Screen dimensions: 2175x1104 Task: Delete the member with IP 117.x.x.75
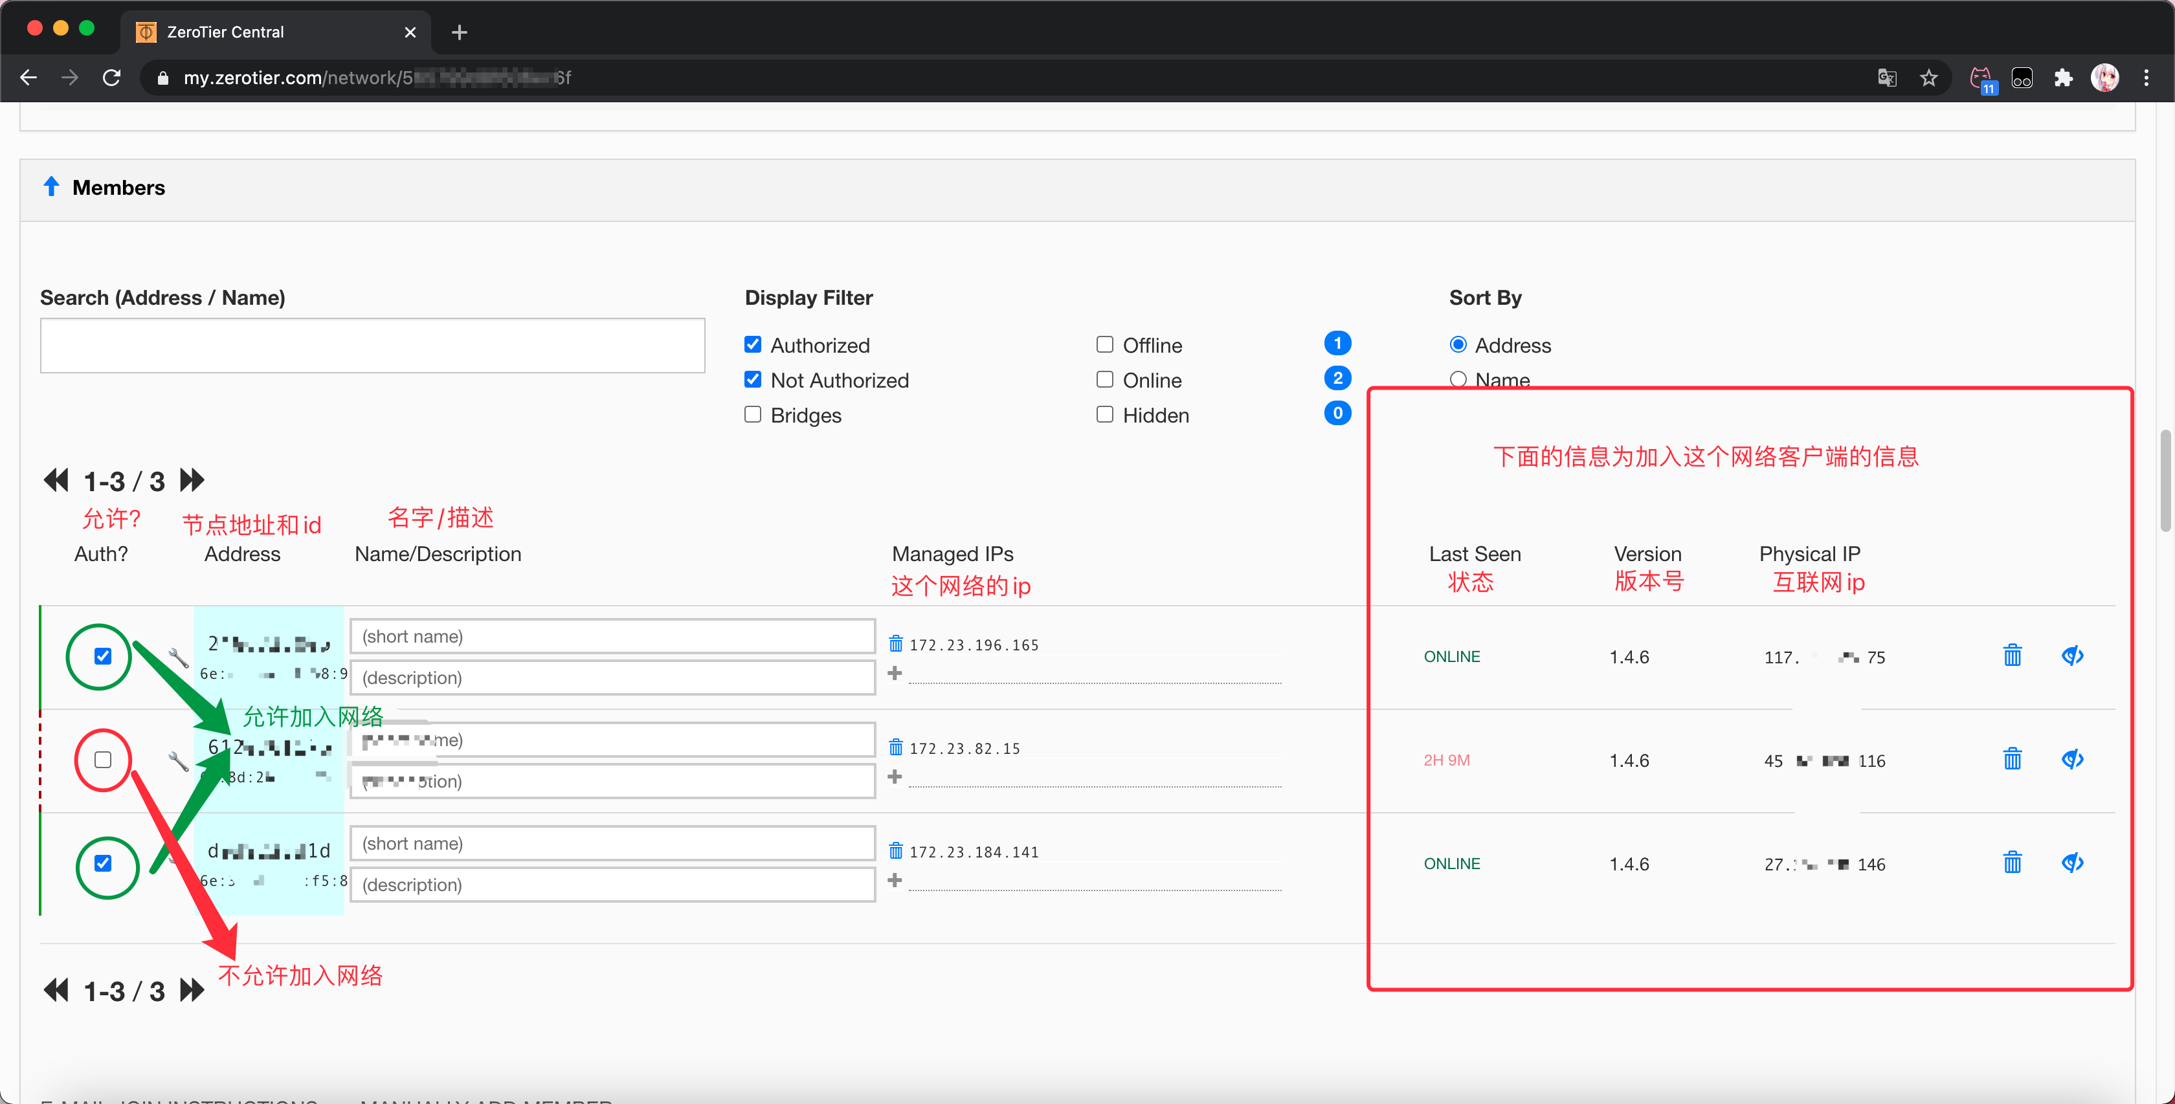(2012, 656)
